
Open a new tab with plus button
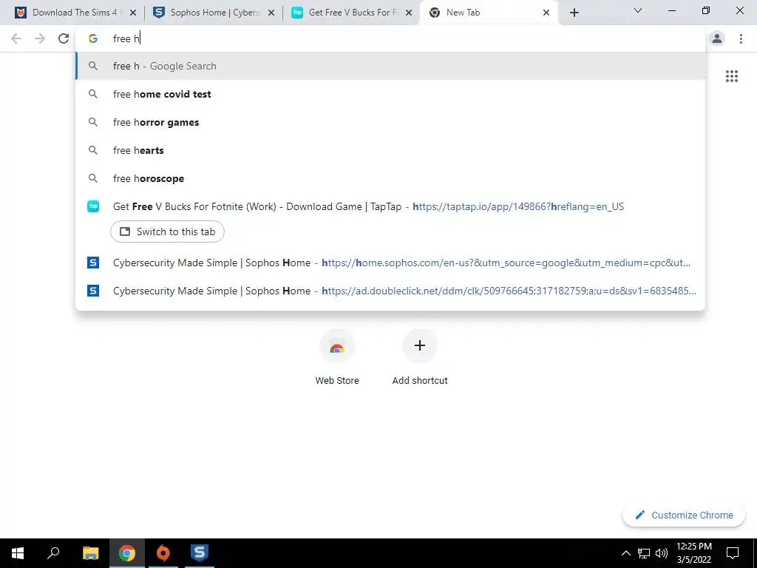pyautogui.click(x=574, y=13)
